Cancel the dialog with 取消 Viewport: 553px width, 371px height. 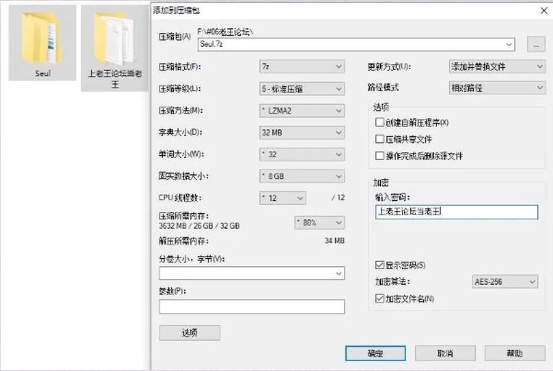coord(445,353)
